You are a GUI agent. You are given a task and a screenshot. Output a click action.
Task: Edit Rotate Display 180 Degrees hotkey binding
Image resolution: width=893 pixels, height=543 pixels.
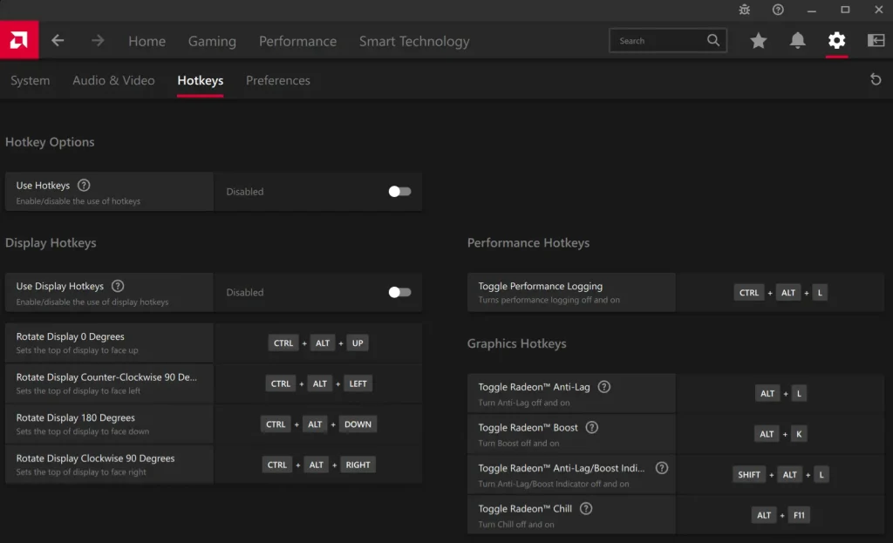317,424
